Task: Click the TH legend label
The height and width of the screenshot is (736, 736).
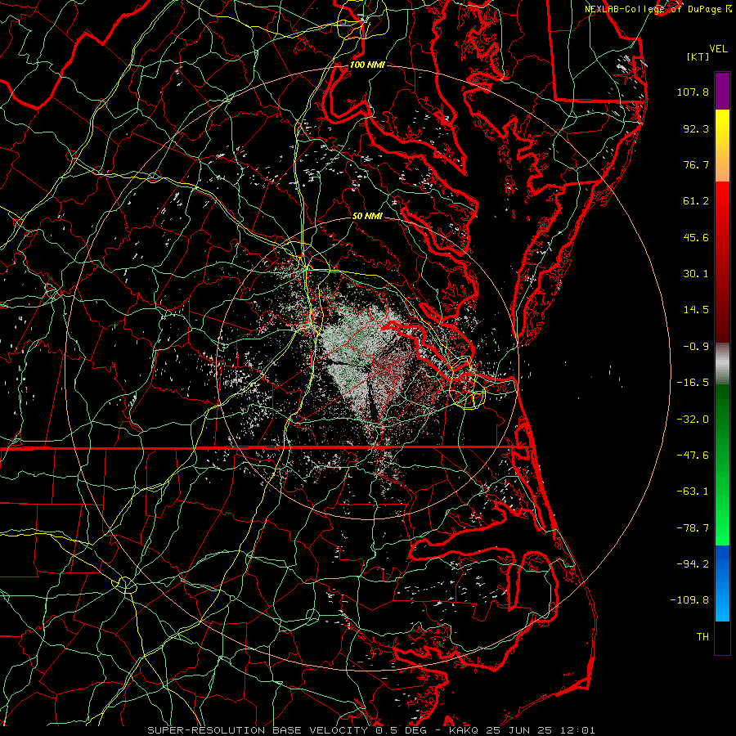Action: [x=702, y=637]
